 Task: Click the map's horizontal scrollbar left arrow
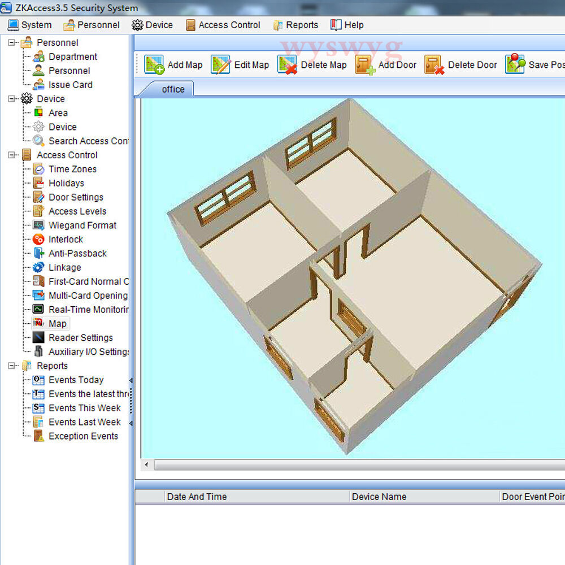point(147,465)
